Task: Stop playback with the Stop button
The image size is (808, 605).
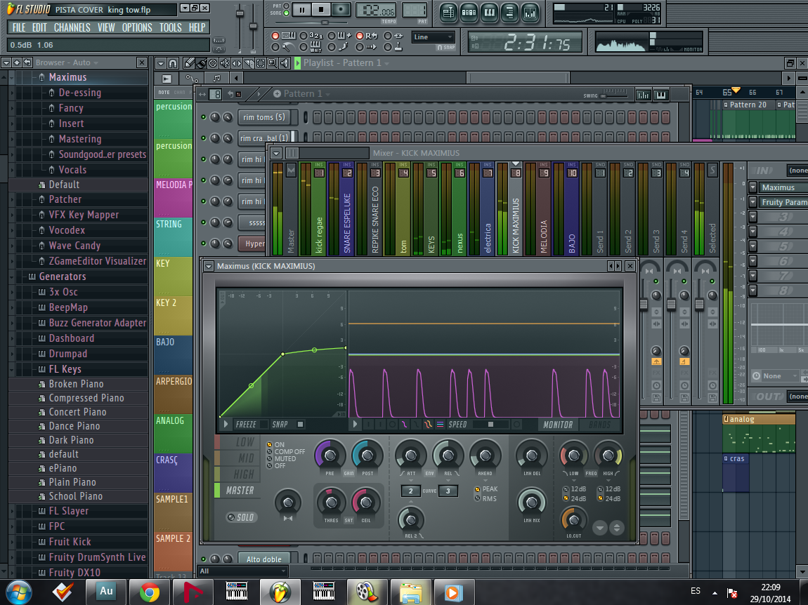Action: click(x=321, y=9)
